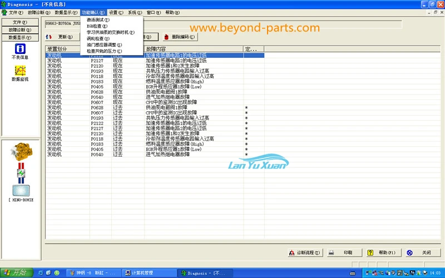Viewport: 445px width, 278px height.
Task: Select the P0118 现在 row code cell
Action: (97, 76)
